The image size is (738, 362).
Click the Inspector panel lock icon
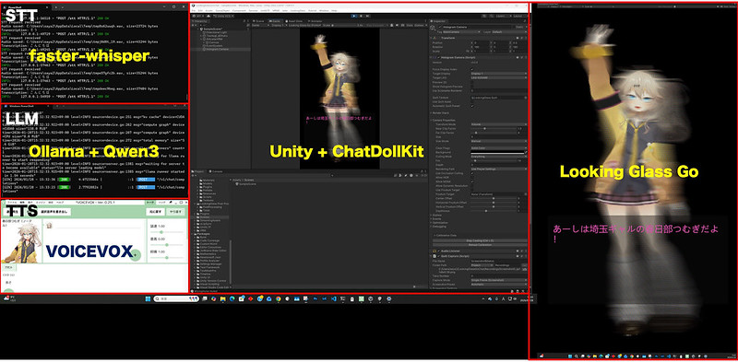pyautogui.click(x=525, y=21)
